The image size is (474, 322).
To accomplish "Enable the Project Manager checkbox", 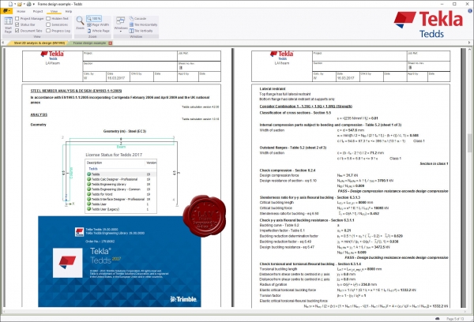I will tap(17, 18).
